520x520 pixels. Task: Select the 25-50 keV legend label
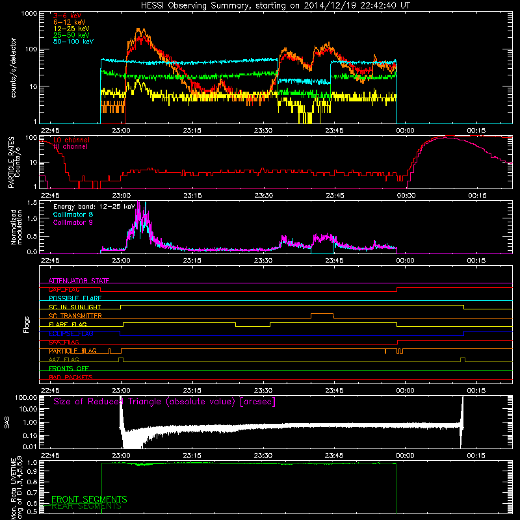click(x=71, y=35)
